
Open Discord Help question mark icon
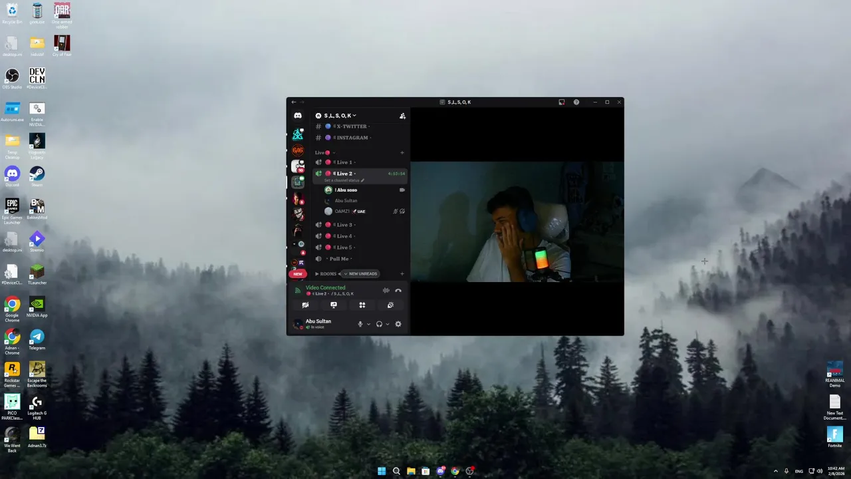point(576,102)
